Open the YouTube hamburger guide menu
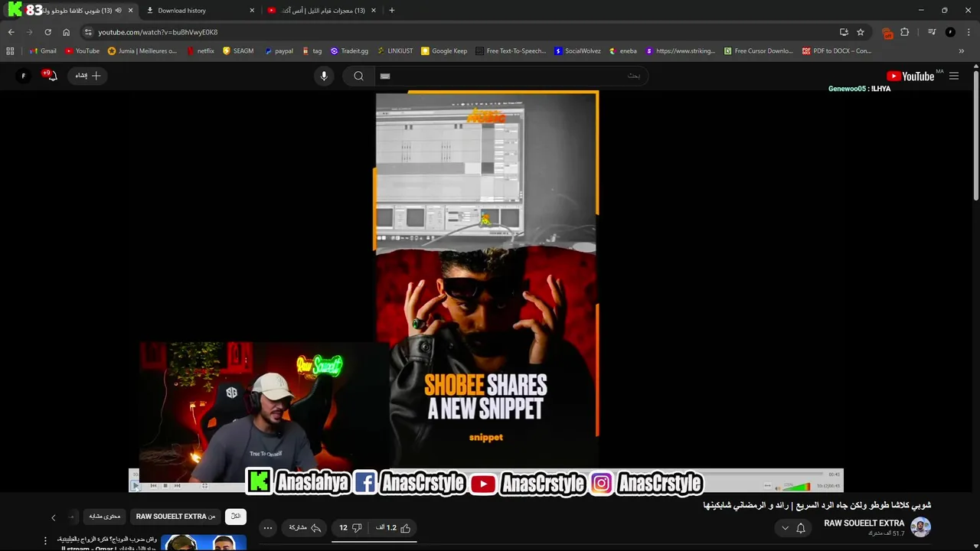 click(954, 76)
